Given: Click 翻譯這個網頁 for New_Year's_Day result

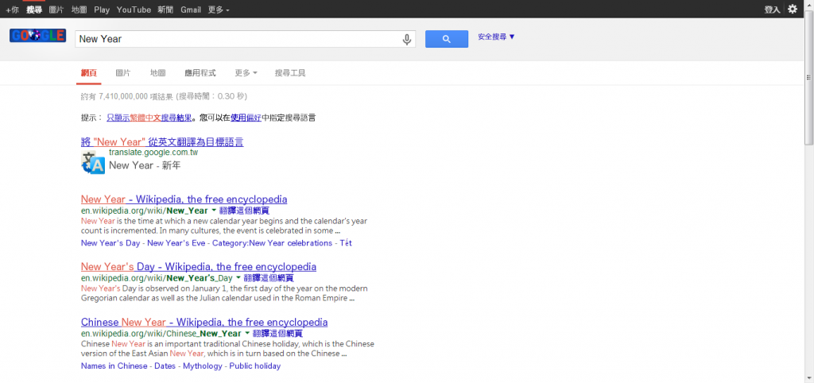Looking at the screenshot, I should click(x=269, y=278).
